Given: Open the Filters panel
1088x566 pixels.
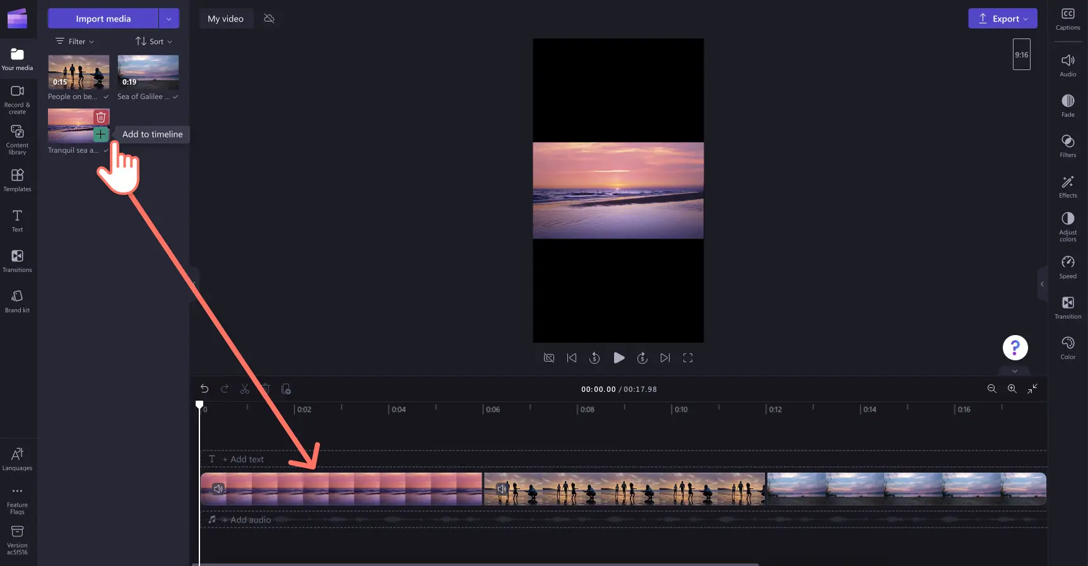Looking at the screenshot, I should point(1068,146).
